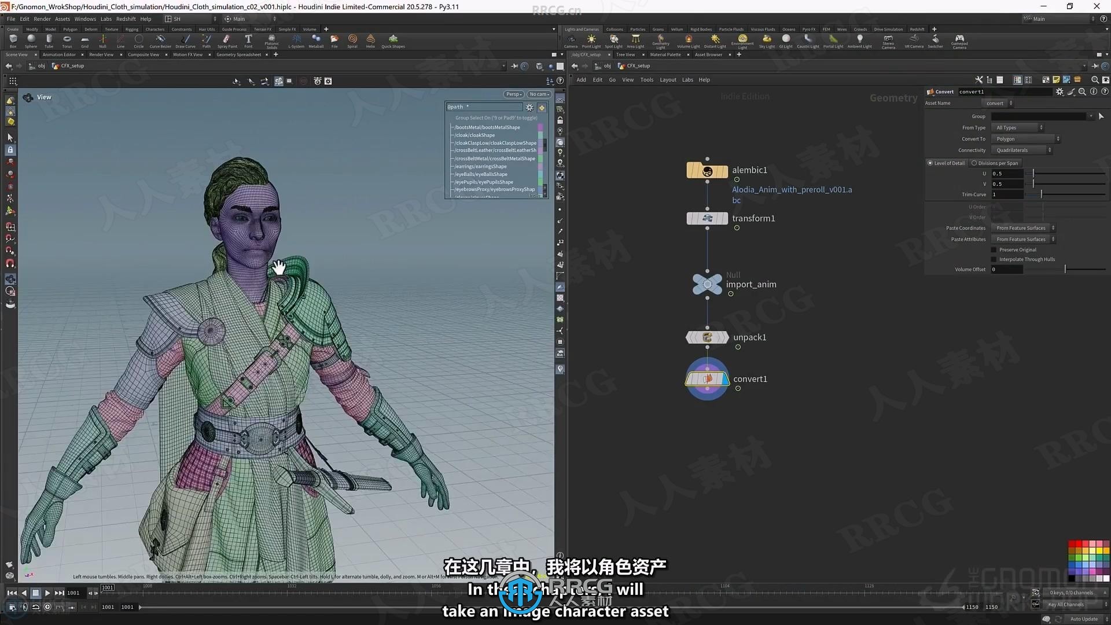Viewport: 1111px width, 625px height.
Task: Click the alembic1 node icon
Action: [x=707, y=171]
